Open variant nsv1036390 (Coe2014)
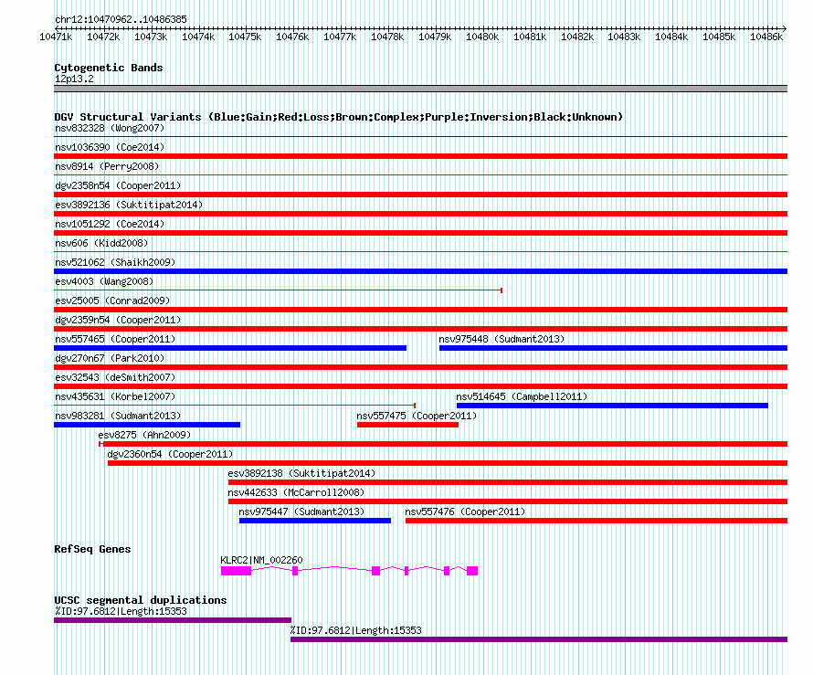The image size is (813, 675). pos(110,147)
